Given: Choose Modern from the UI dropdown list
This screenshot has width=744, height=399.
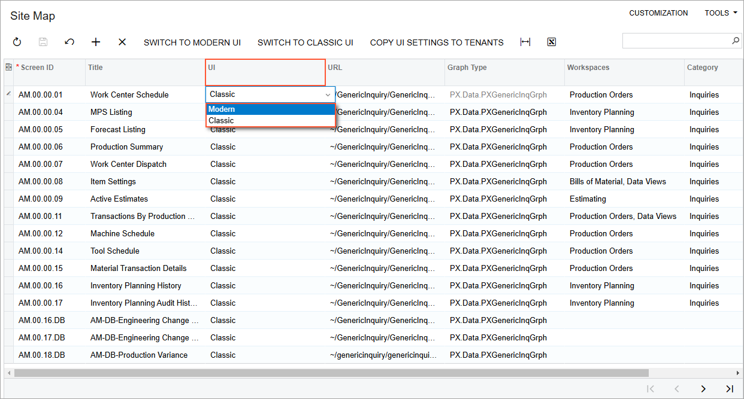Looking at the screenshot, I should [x=270, y=109].
